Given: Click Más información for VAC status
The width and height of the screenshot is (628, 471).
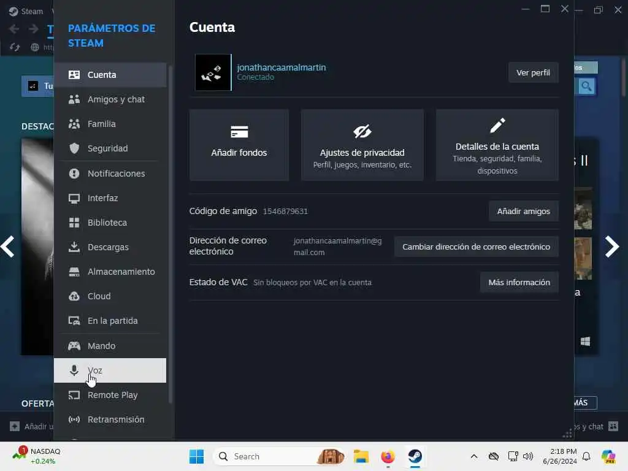Looking at the screenshot, I should (x=519, y=282).
